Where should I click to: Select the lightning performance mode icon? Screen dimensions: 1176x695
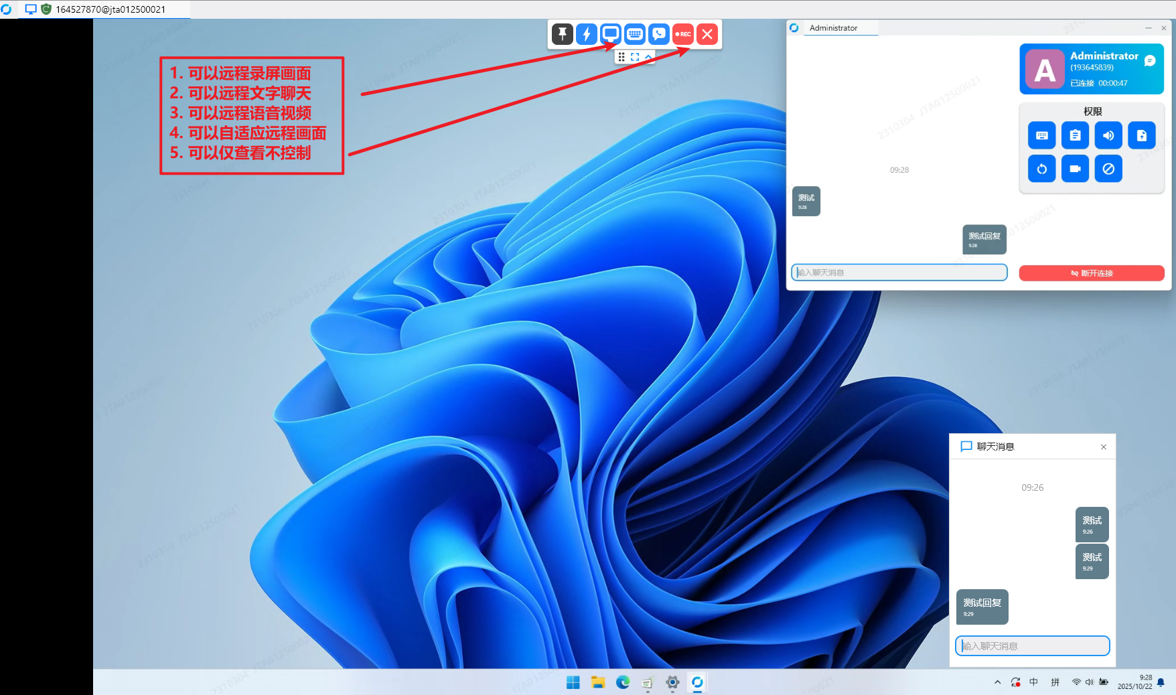tap(586, 34)
